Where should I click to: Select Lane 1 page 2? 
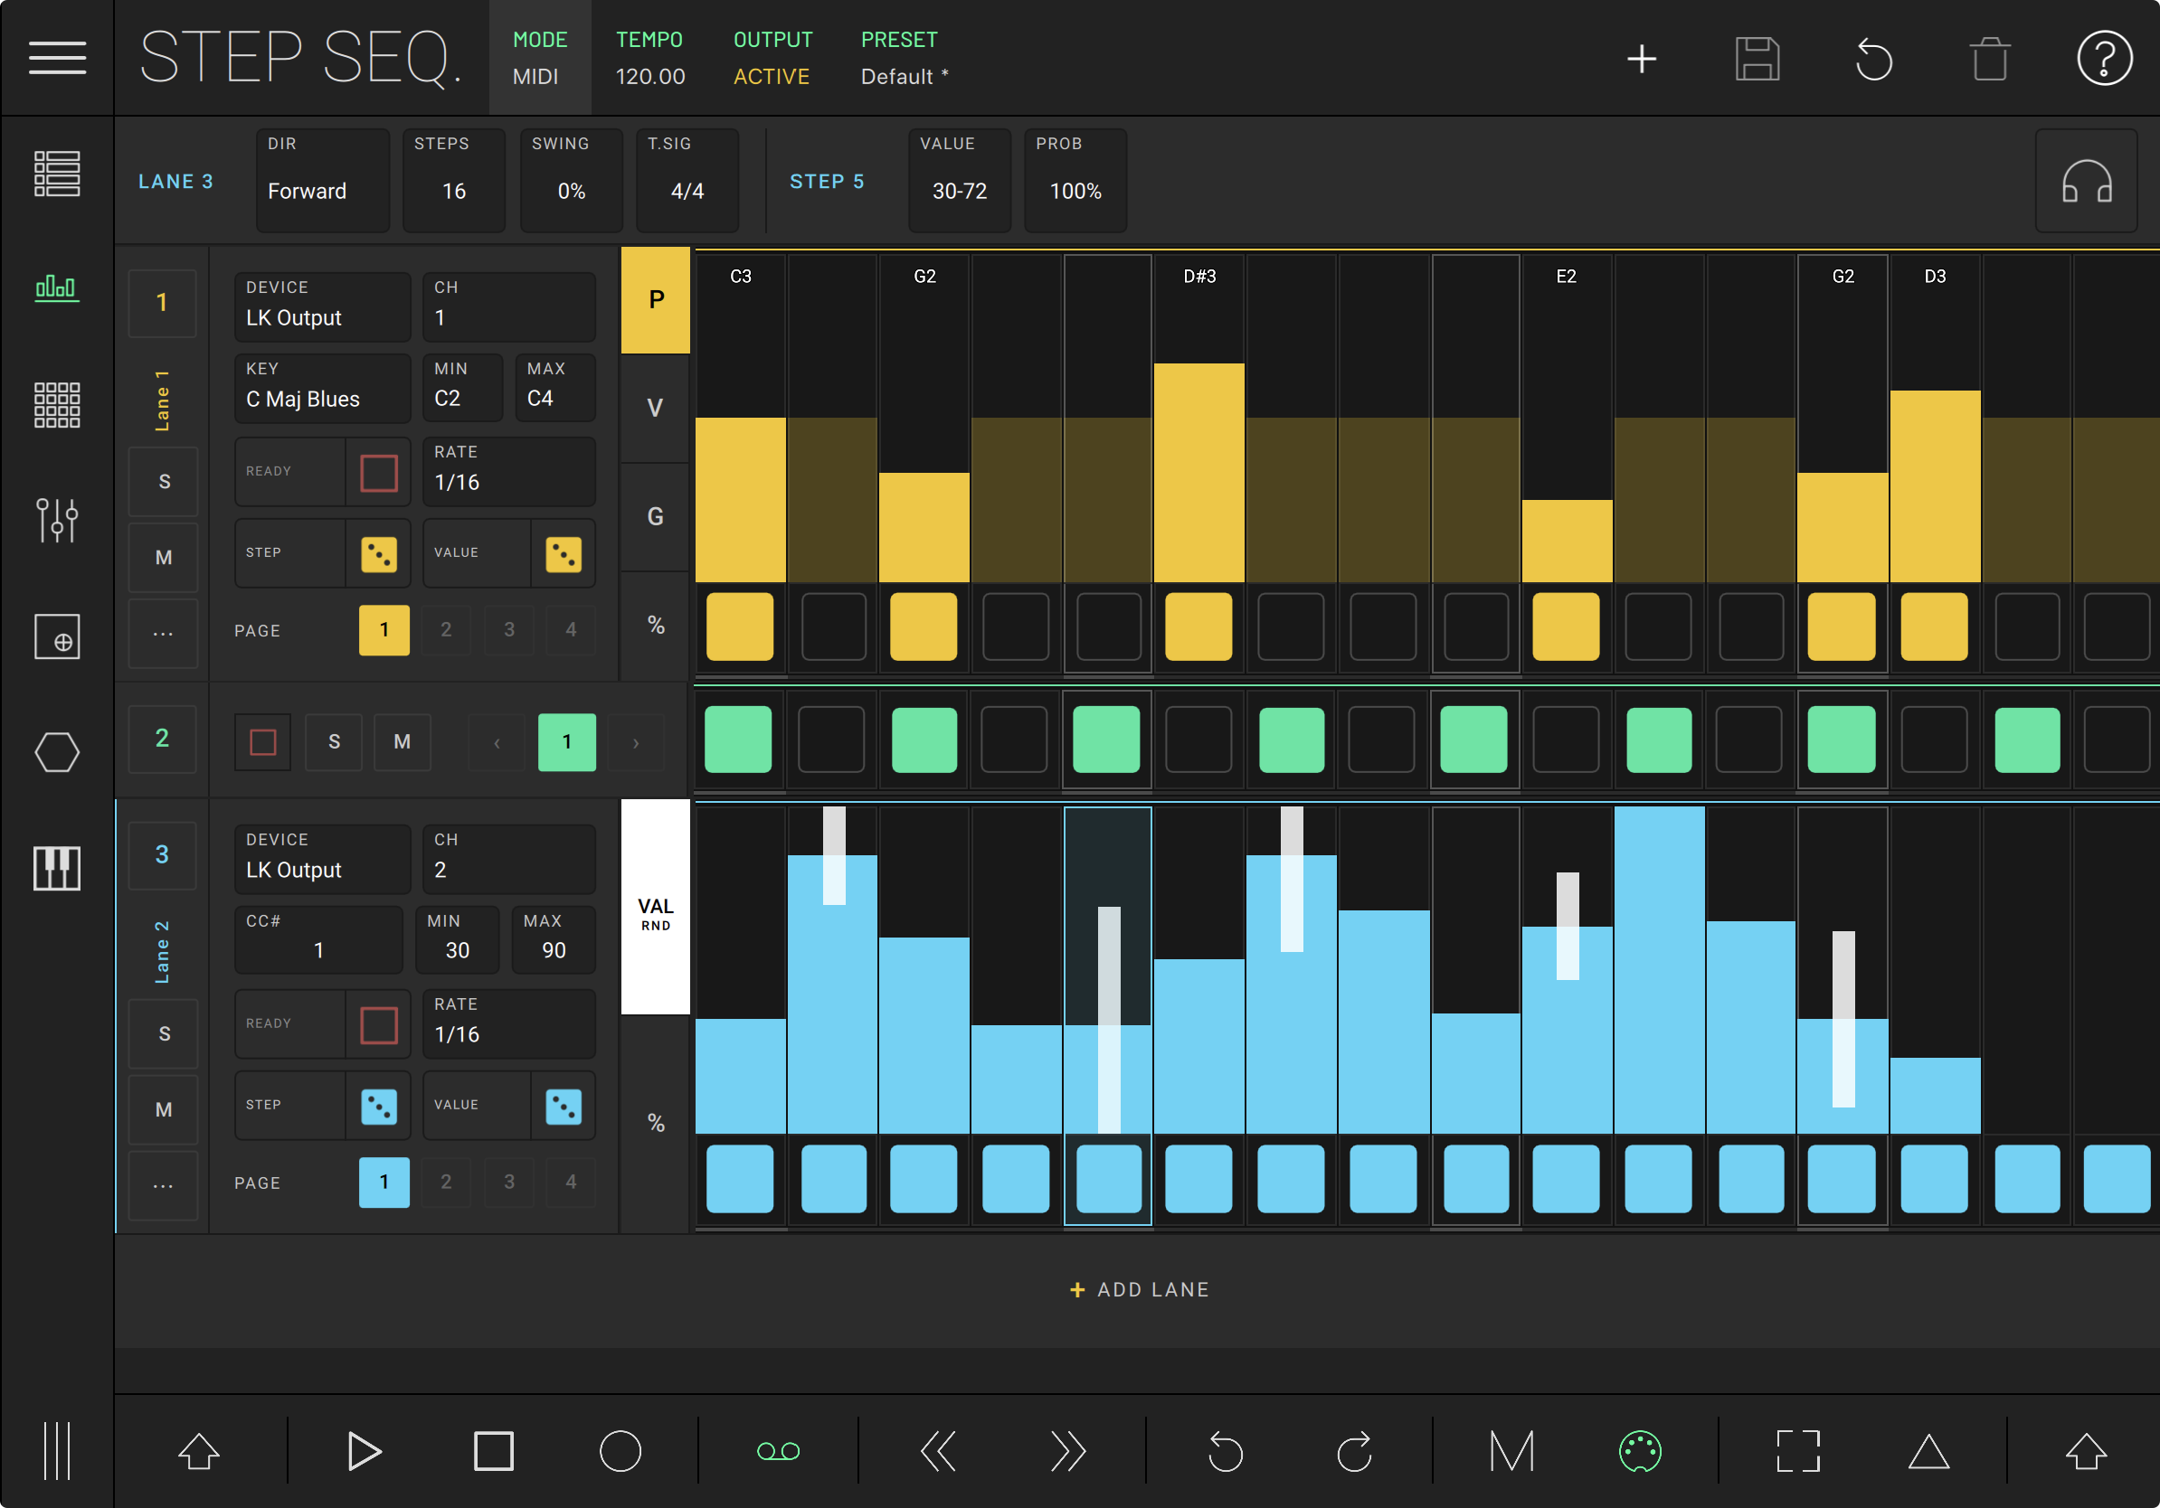click(x=446, y=630)
